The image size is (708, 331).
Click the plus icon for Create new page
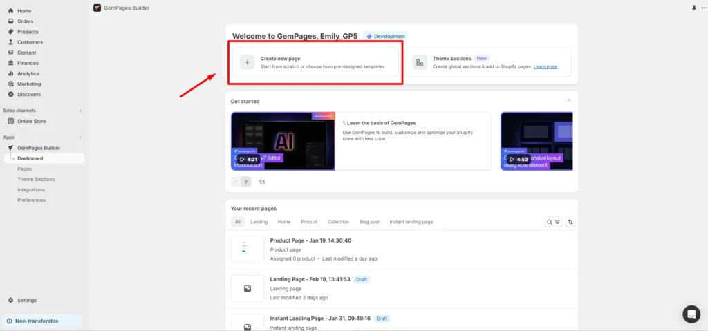click(247, 62)
